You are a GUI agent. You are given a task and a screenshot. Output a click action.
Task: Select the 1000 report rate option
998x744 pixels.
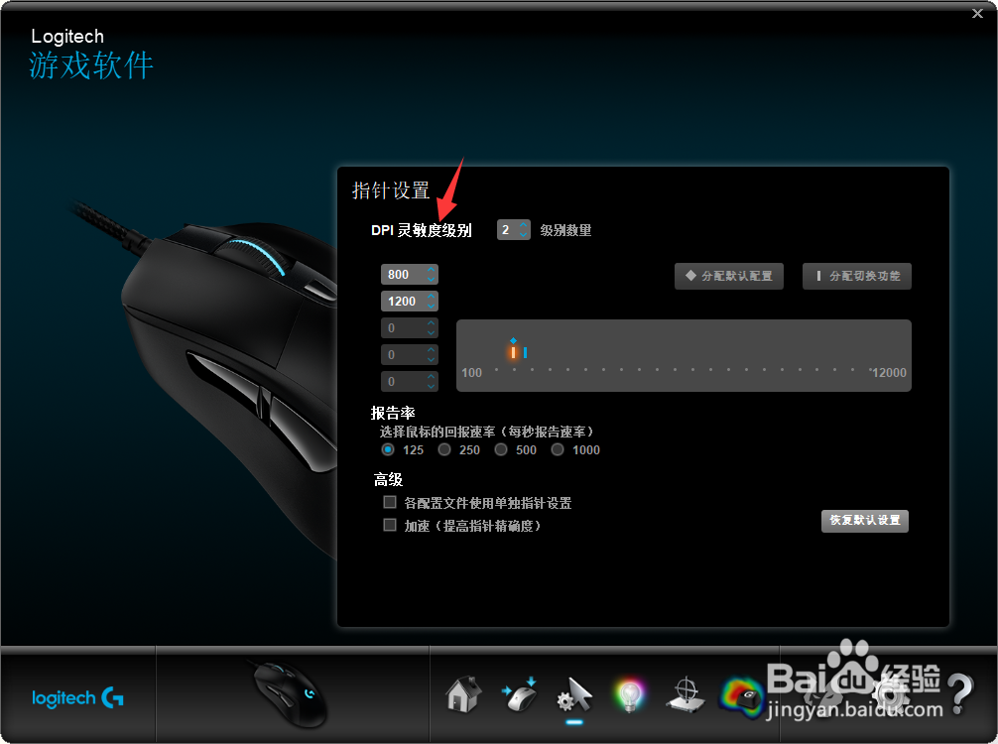(x=558, y=450)
